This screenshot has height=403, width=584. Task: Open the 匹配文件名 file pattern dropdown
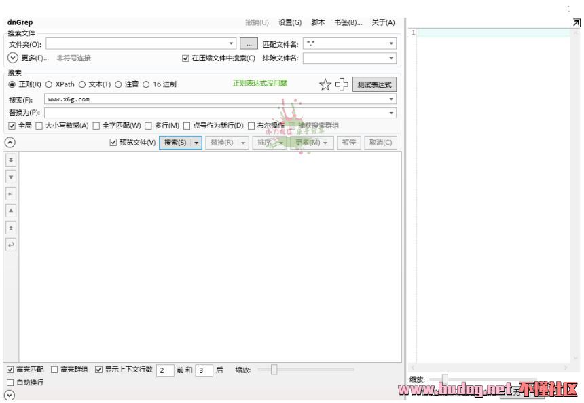pyautogui.click(x=391, y=43)
